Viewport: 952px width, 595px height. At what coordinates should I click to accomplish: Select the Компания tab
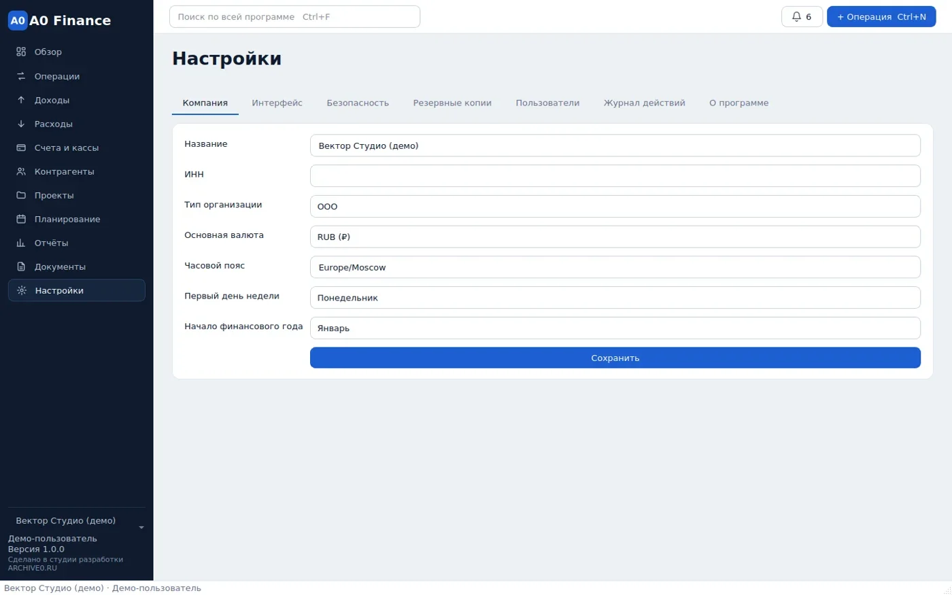coord(205,103)
